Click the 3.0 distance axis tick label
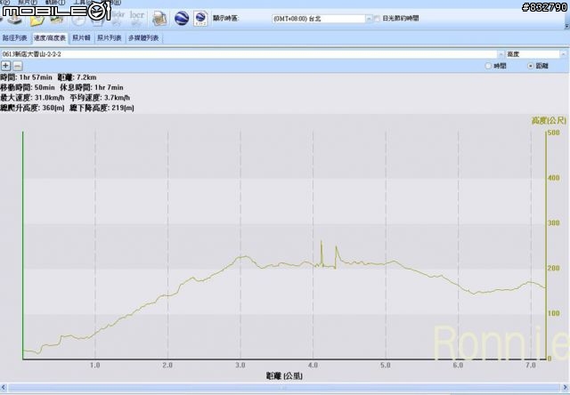 tap(240, 365)
